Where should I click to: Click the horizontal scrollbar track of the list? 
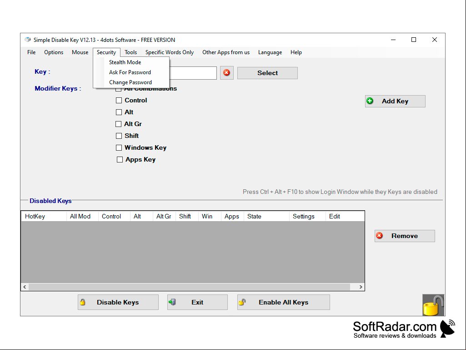pos(190,287)
